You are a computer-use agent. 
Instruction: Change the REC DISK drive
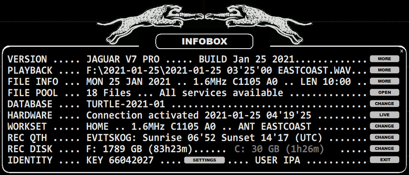tap(385, 148)
